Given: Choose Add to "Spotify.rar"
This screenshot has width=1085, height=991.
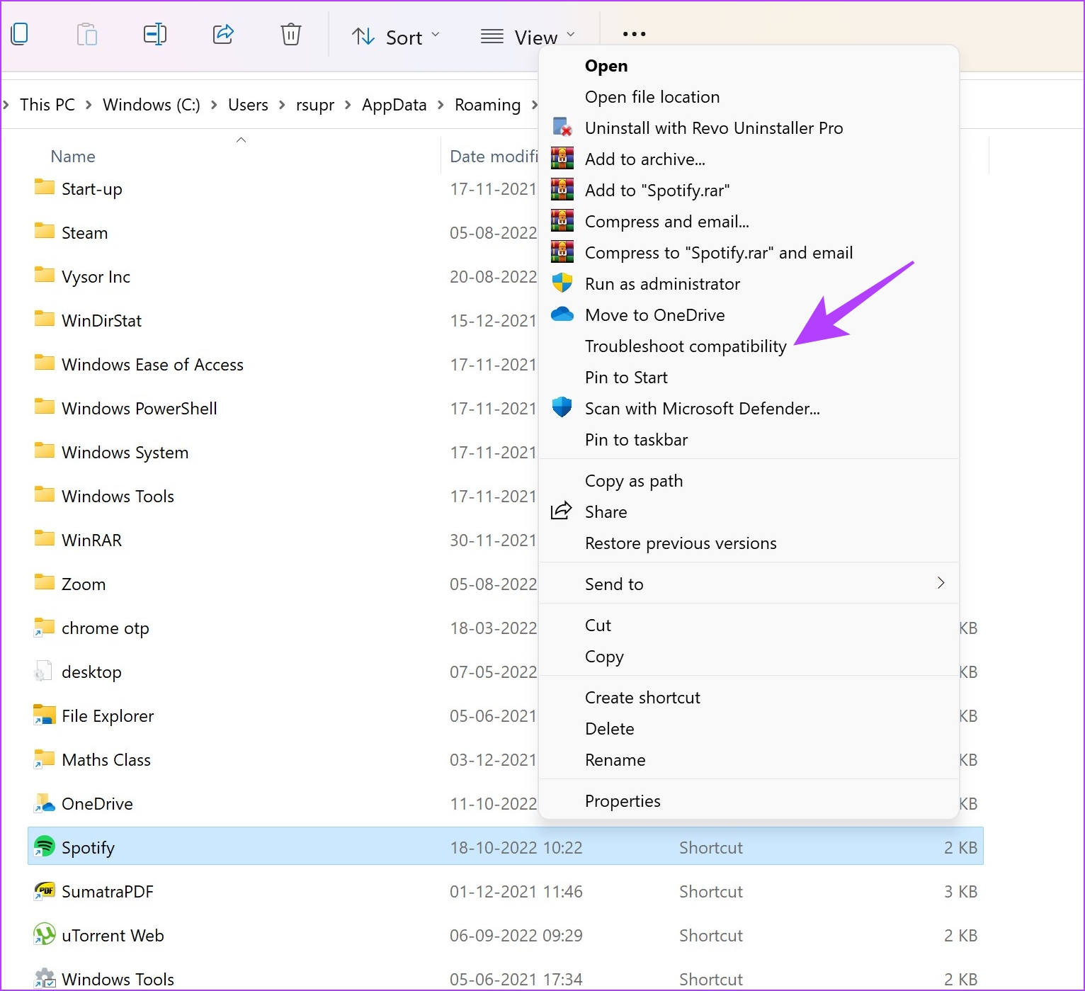Looking at the screenshot, I should tap(749, 191).
